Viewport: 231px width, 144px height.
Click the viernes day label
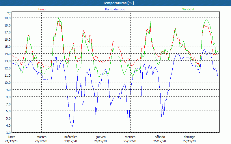click(x=130, y=137)
